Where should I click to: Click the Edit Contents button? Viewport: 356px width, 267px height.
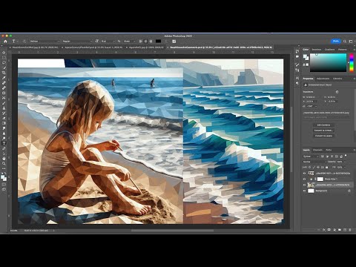pyautogui.click(x=323, y=125)
